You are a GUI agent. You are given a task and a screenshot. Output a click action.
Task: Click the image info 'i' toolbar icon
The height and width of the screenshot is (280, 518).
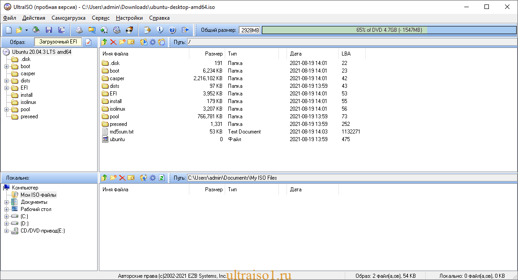click(160, 30)
